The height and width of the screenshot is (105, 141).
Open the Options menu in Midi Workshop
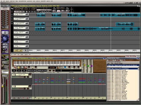click(x=26, y=55)
